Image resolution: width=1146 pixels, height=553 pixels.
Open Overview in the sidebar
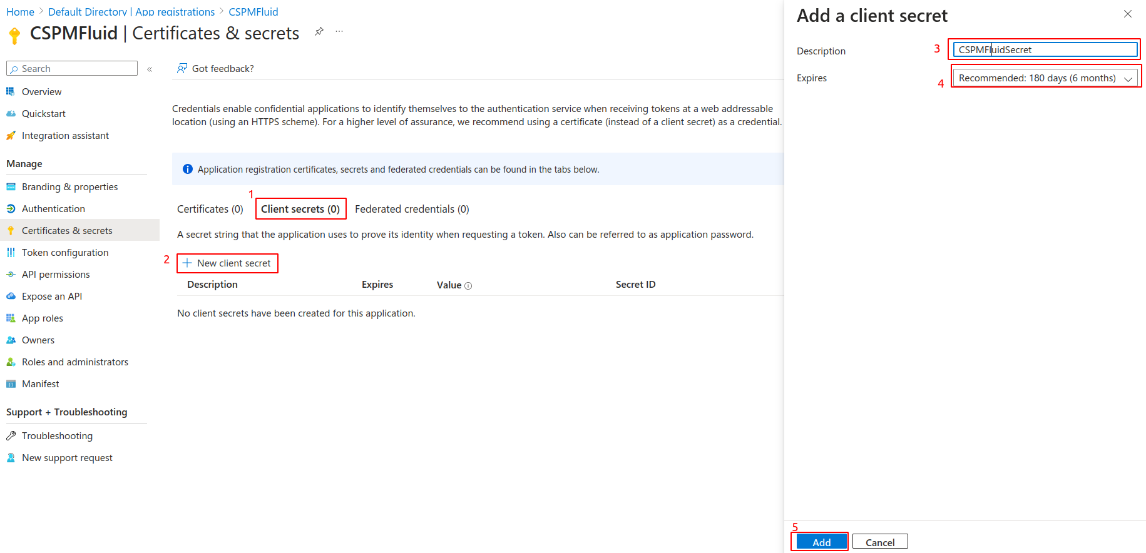pos(41,91)
